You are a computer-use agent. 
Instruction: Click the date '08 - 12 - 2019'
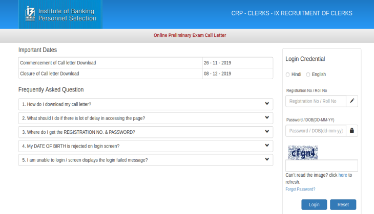(217, 74)
